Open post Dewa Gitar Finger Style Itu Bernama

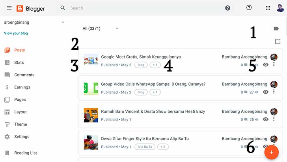coord(145,139)
